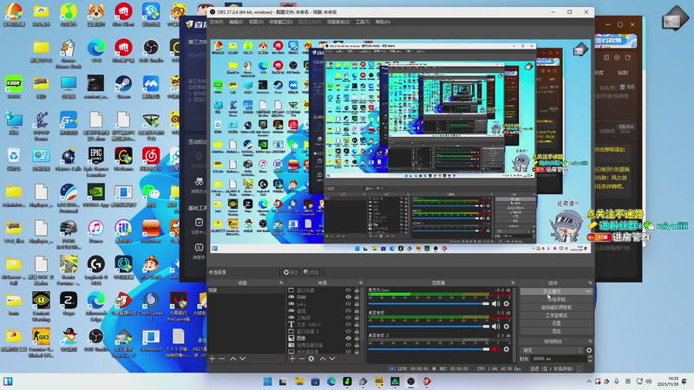Open the OBS 停靠窗口(D) menu

point(280,23)
